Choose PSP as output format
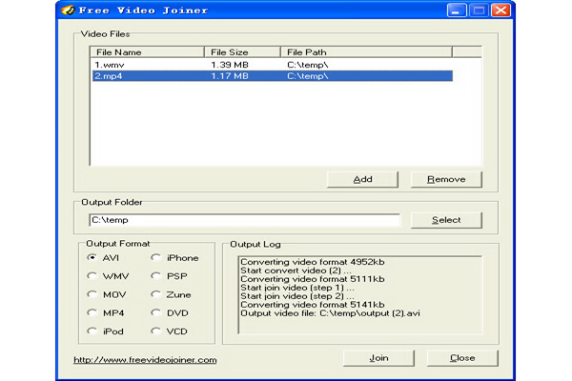The image size is (572, 381). tap(156, 276)
